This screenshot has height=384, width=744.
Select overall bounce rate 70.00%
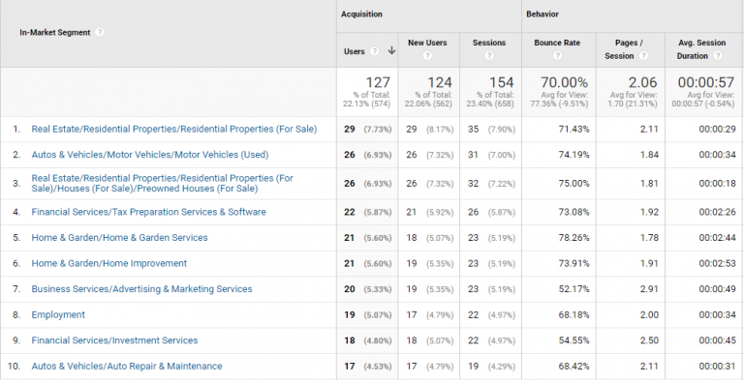[565, 83]
